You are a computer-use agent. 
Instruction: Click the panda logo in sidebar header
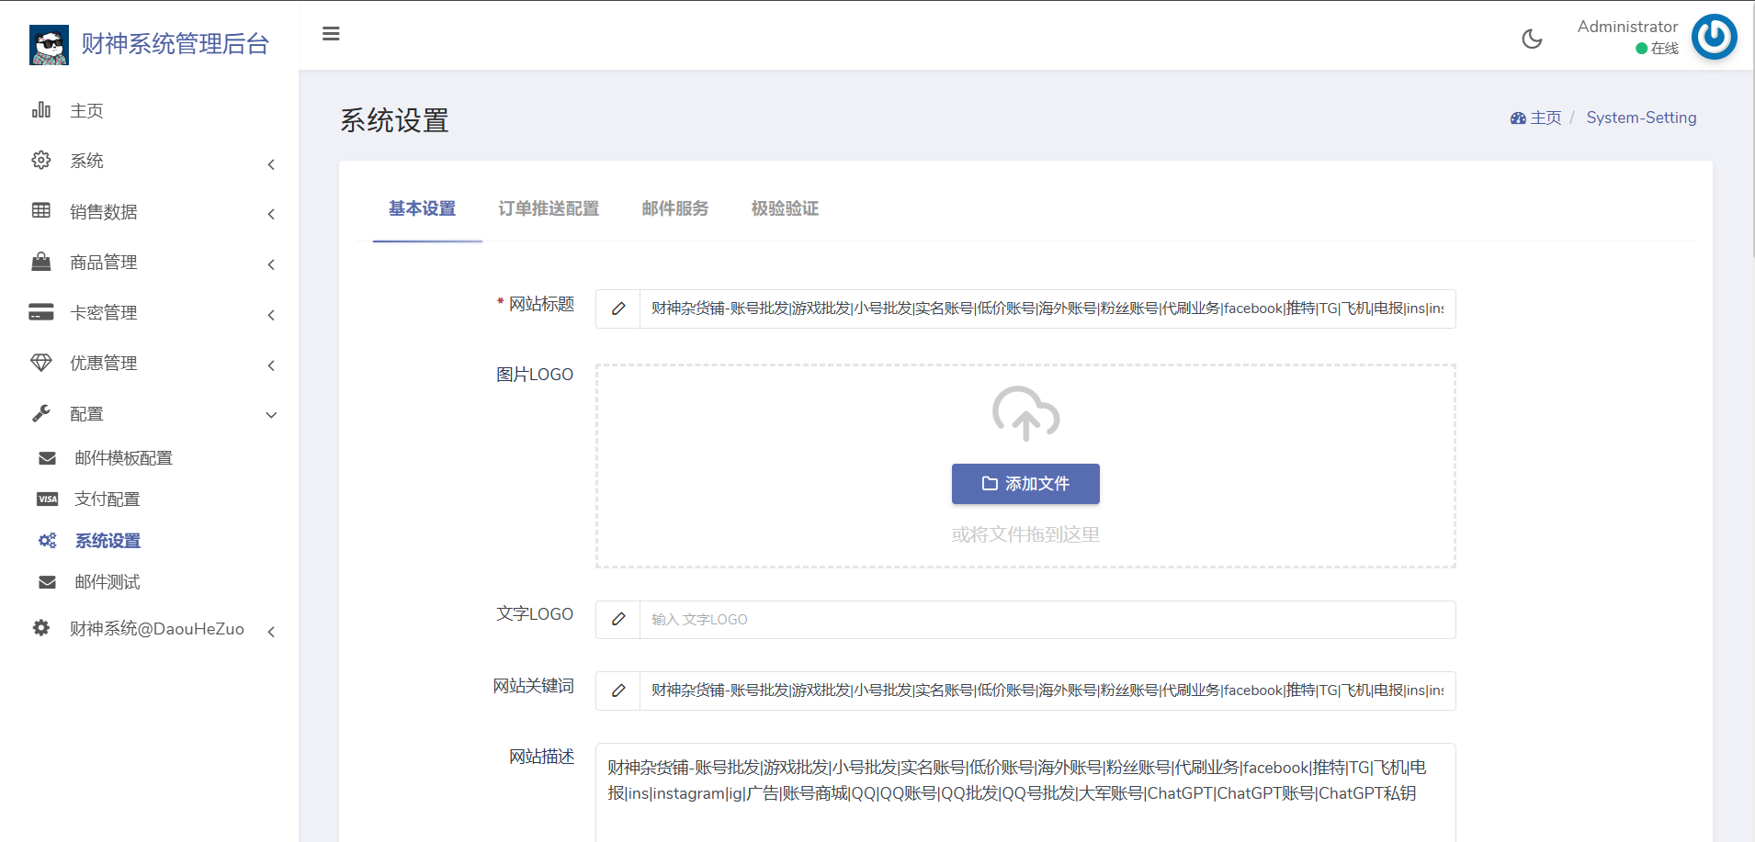pyautogui.click(x=49, y=44)
